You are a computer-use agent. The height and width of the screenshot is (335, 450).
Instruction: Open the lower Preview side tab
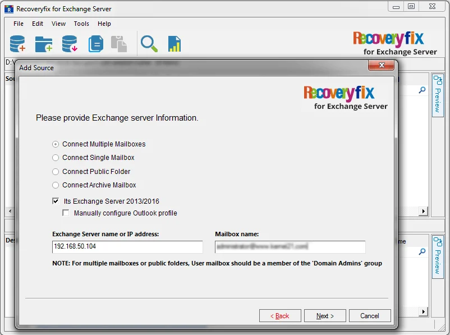coord(437,257)
